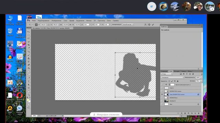Open the Окно menu
Screen dimensions: 220x123
109,20
